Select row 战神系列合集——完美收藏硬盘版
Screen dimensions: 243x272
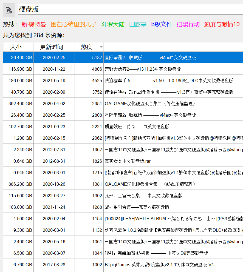(x=123, y=207)
